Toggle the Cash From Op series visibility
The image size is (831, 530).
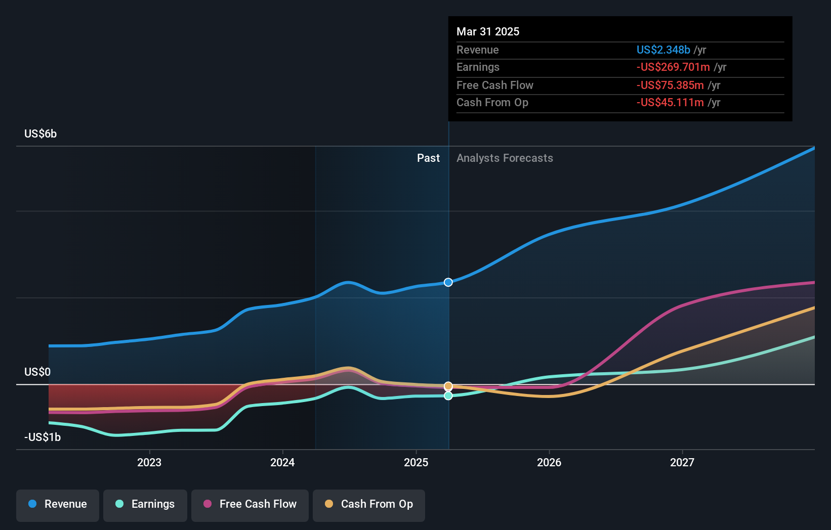click(368, 505)
